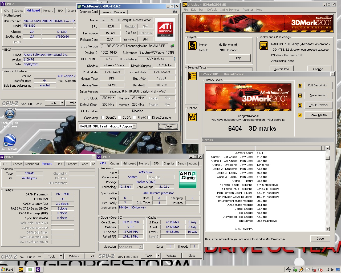341x273 pixels.
Task: Click the ATI Radeon logo in GPU-Z
Action: pyautogui.click(x=165, y=29)
